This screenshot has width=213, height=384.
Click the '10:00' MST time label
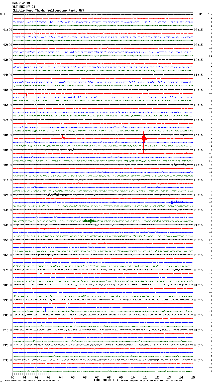coord(8,165)
